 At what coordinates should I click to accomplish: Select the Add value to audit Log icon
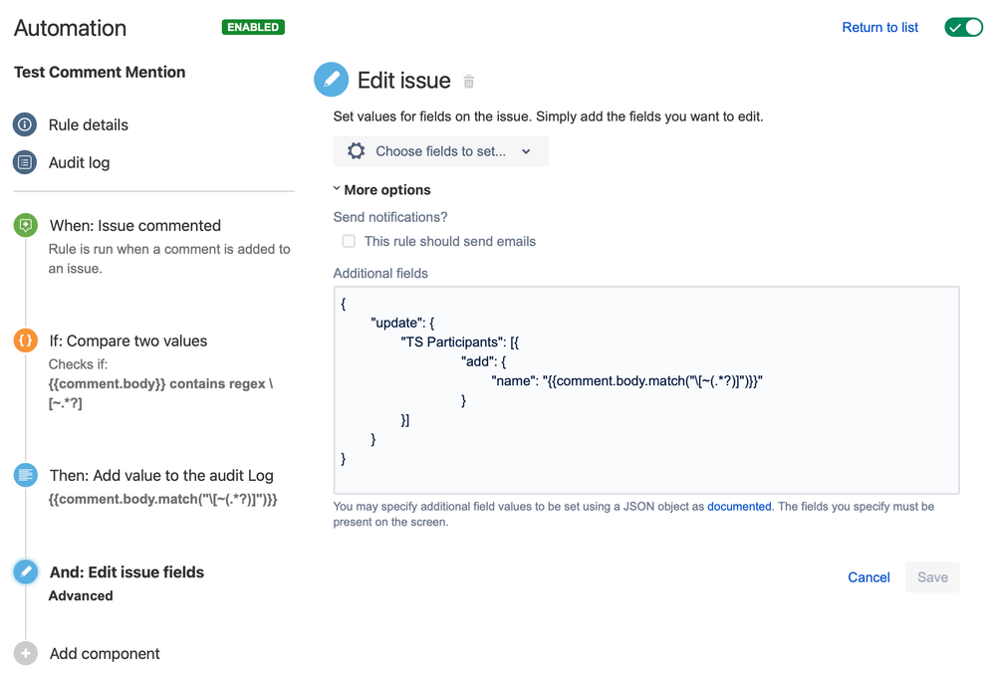click(x=25, y=475)
